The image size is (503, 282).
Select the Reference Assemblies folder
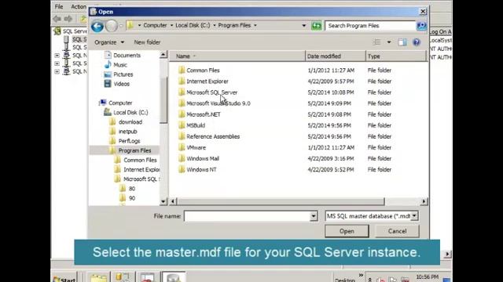(x=209, y=136)
